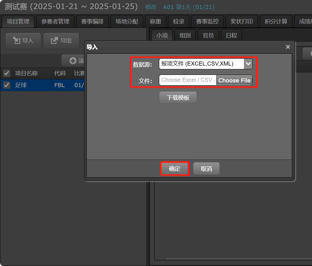Switch to the 参赛者管理 tab
This screenshot has height=266, width=312.
click(55, 22)
